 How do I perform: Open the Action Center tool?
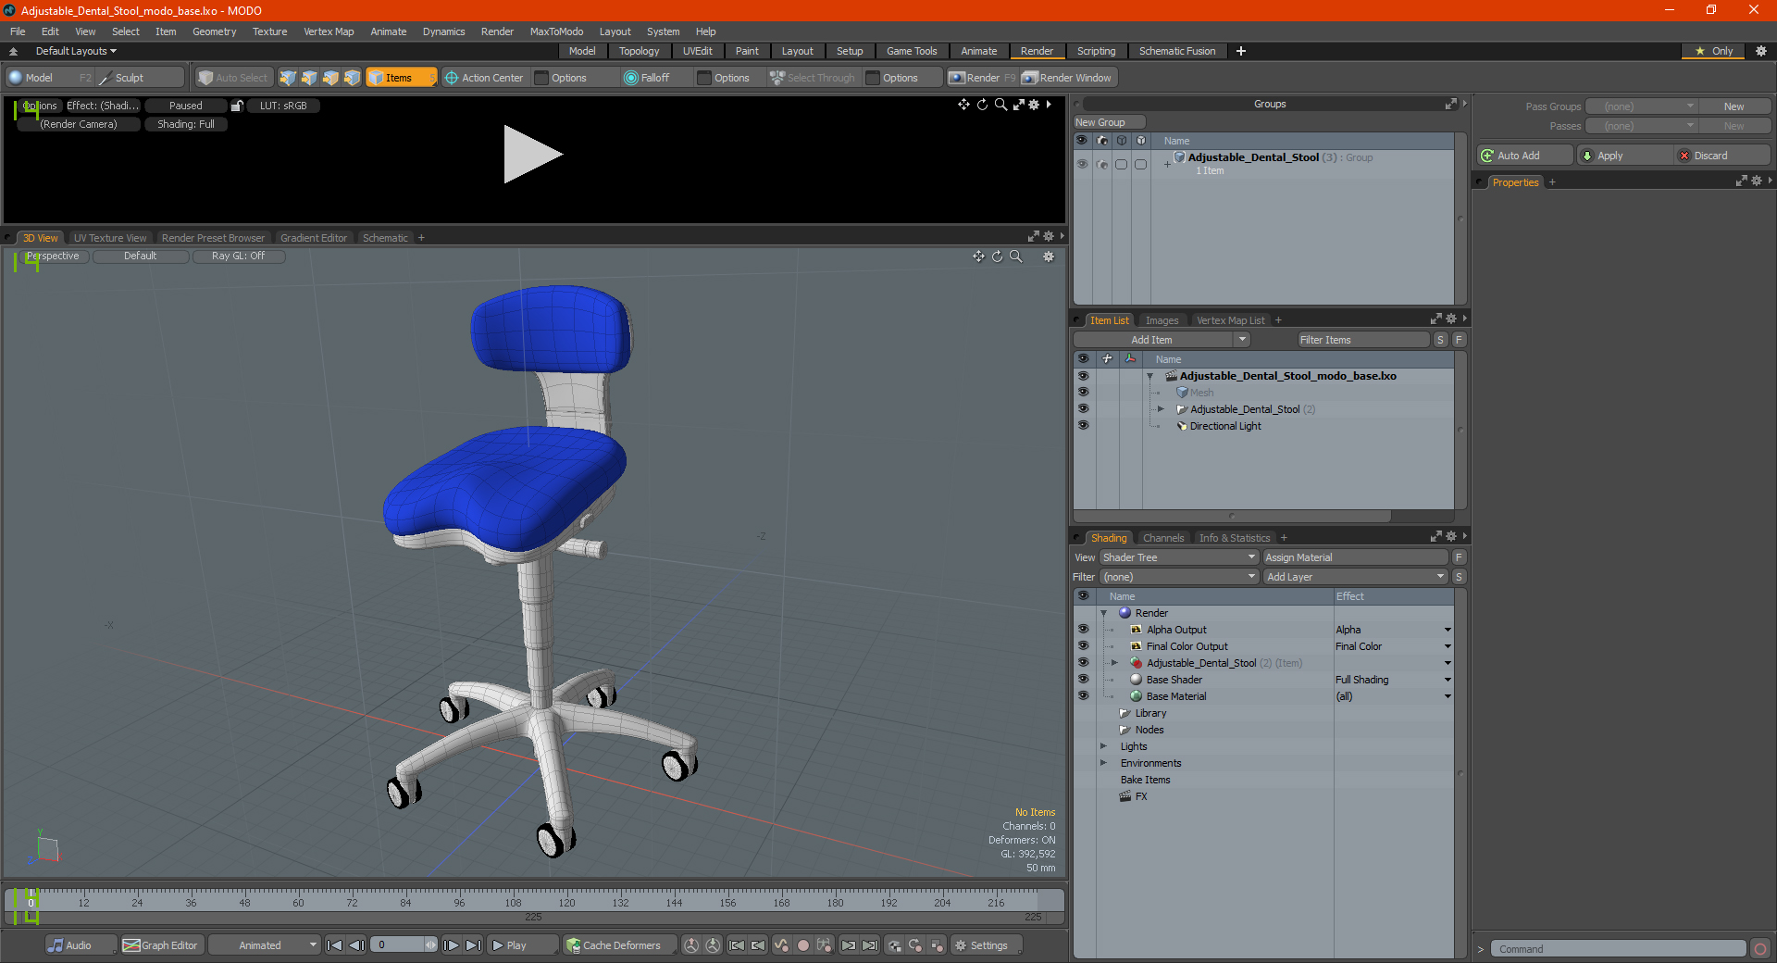click(484, 78)
